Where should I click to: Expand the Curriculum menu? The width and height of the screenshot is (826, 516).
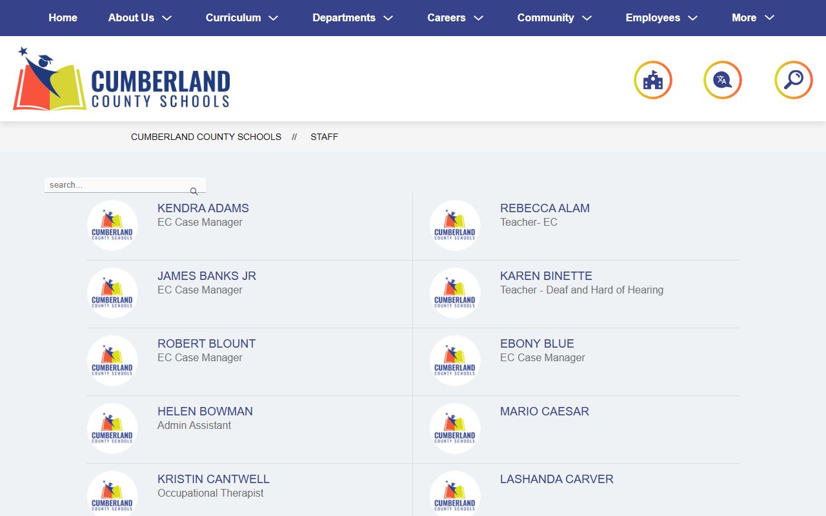click(x=242, y=18)
